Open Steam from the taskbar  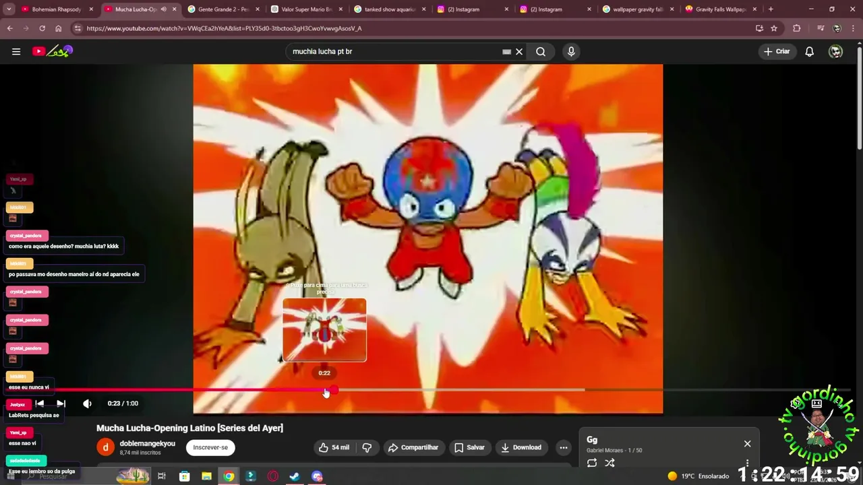click(x=295, y=476)
